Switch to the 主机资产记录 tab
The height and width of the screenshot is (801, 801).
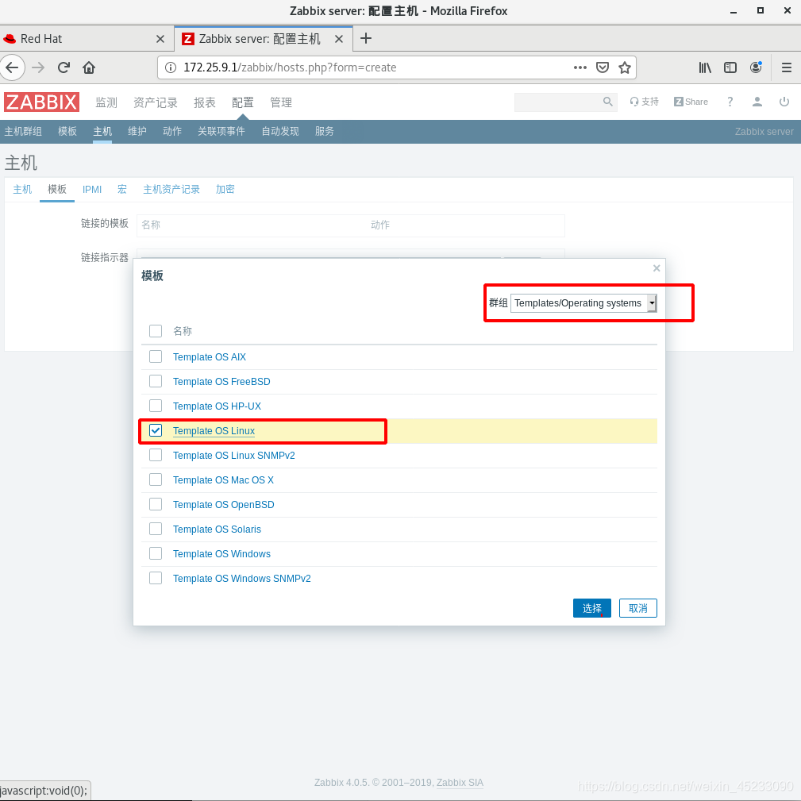tap(171, 190)
